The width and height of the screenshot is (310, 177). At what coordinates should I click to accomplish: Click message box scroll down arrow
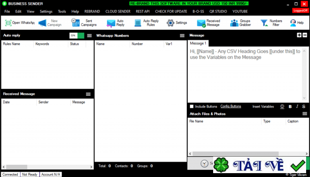point(304,98)
